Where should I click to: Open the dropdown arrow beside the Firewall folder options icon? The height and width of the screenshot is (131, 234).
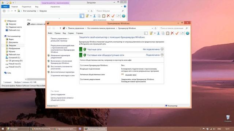pos(155,33)
